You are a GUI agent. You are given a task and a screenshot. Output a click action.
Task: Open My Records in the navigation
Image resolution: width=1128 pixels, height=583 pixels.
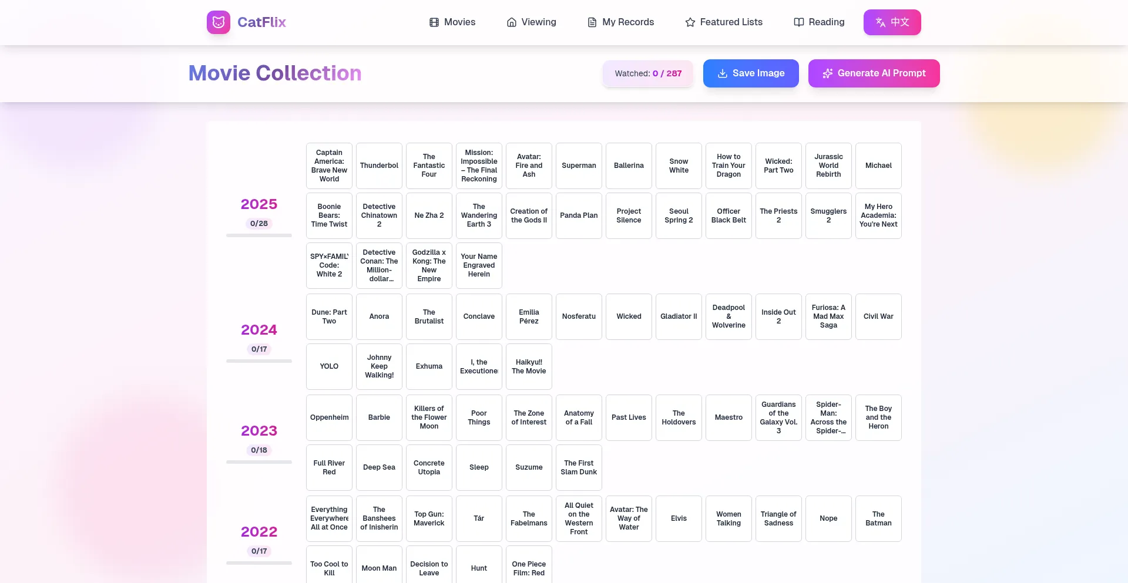pyautogui.click(x=621, y=22)
